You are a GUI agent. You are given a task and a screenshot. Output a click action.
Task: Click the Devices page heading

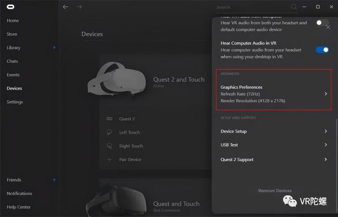[92, 34]
